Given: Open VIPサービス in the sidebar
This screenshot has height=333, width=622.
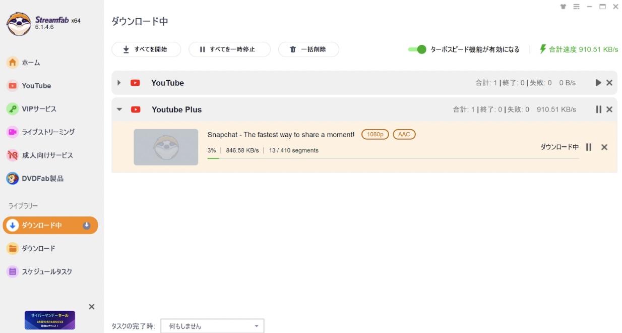Looking at the screenshot, I should 39,109.
